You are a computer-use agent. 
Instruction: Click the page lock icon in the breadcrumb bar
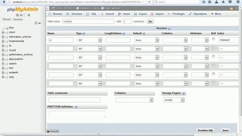point(231,8)
